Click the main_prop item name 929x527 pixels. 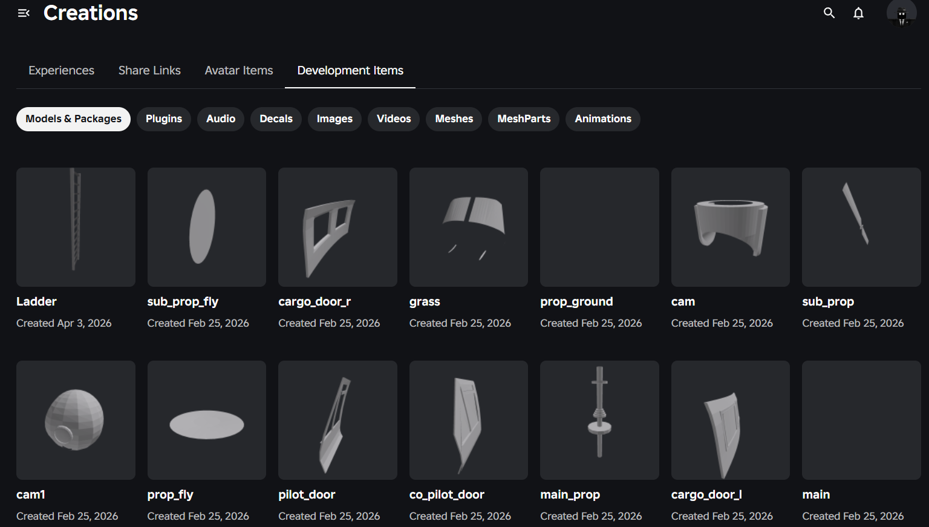tap(570, 494)
